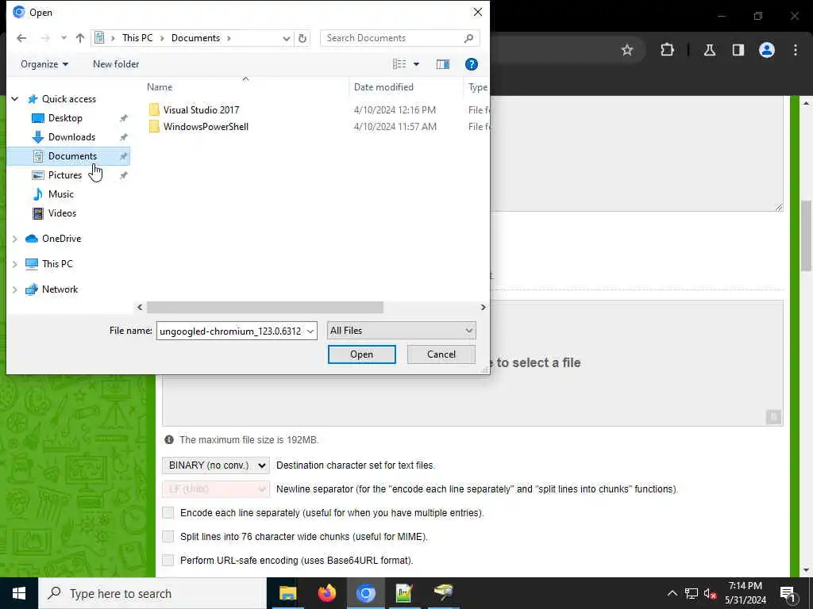The width and height of the screenshot is (813, 609).
Task: Open dialog help icon
Action: [x=472, y=64]
